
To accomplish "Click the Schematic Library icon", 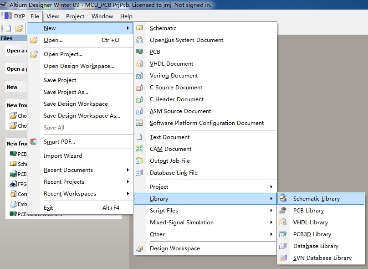I will tap(283, 198).
